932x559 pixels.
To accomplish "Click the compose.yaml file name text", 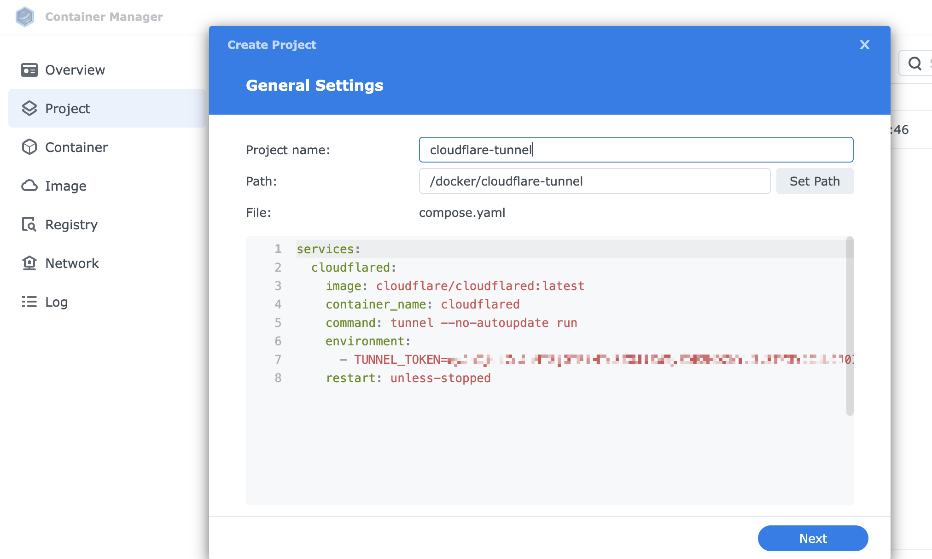I will (462, 213).
